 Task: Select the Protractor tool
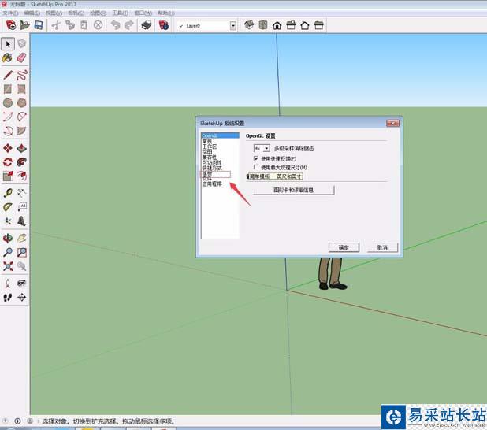click(8, 207)
